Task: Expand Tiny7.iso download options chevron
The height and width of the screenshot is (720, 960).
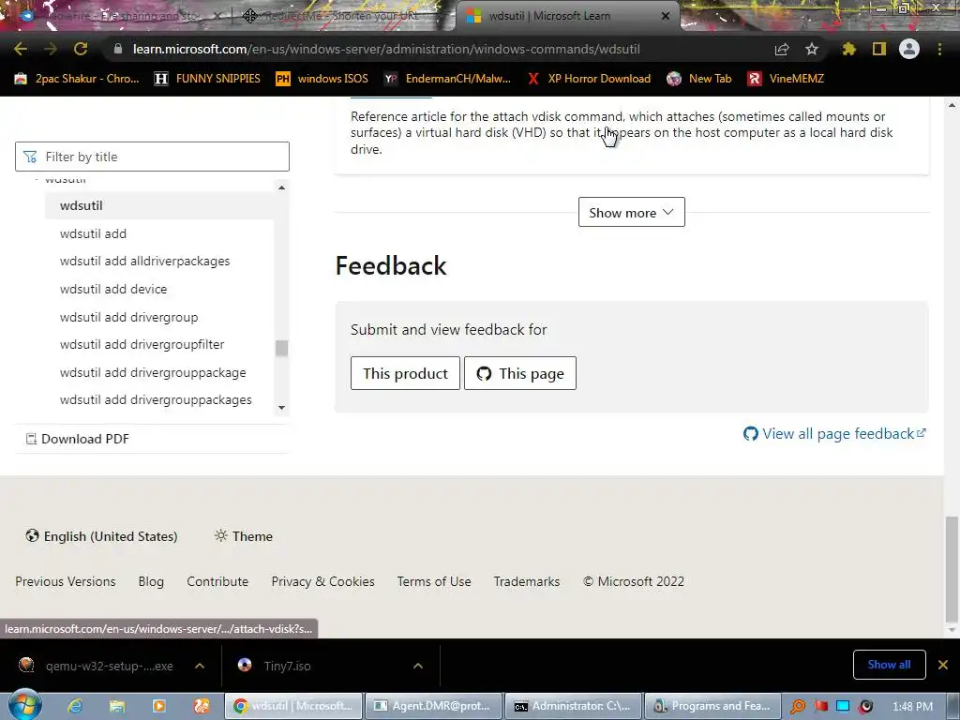Action: pyautogui.click(x=418, y=666)
